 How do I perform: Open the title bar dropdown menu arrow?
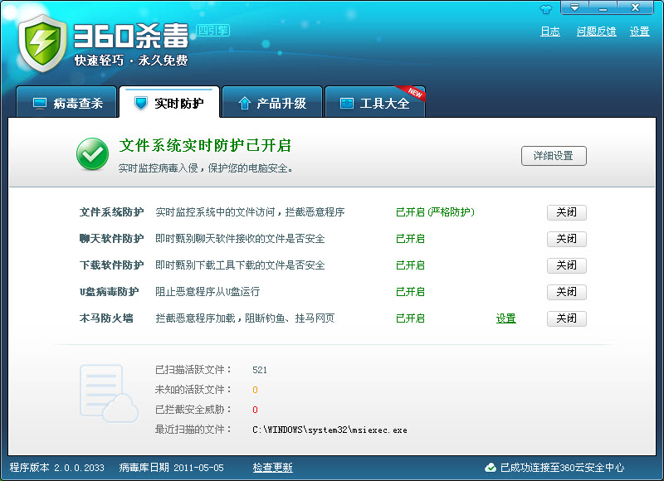point(574,7)
